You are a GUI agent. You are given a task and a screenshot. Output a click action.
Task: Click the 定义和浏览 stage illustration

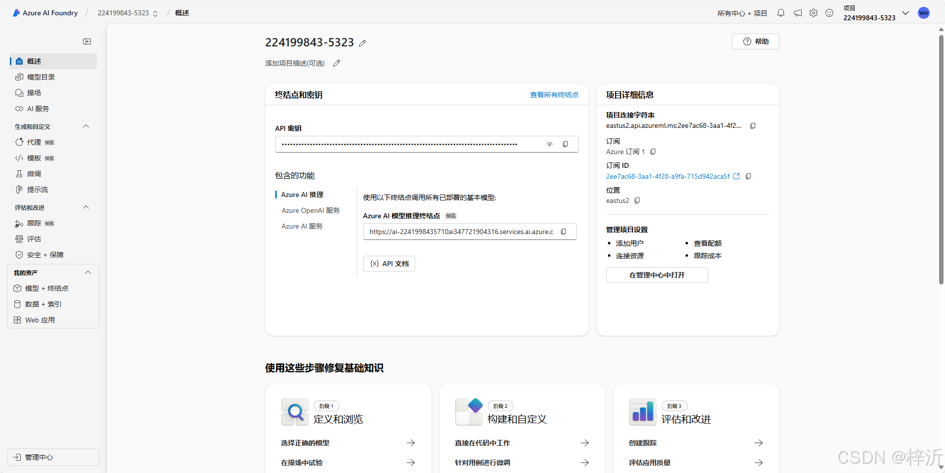[x=295, y=412]
